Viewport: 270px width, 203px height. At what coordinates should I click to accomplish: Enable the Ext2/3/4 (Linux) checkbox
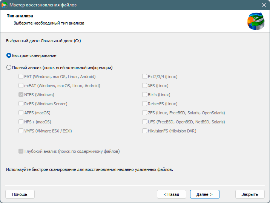(x=144, y=77)
